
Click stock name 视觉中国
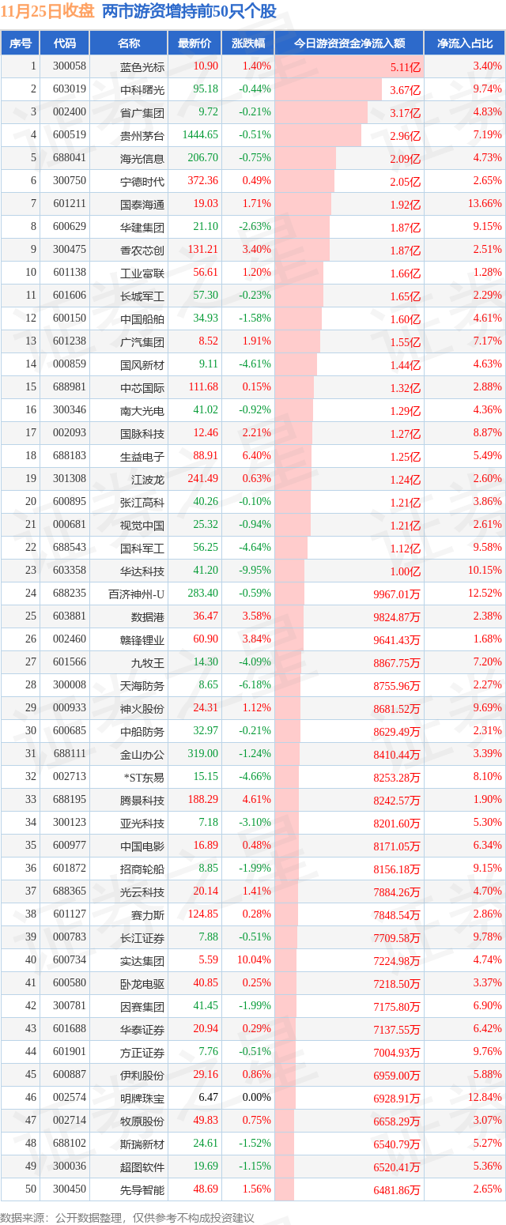click(142, 525)
